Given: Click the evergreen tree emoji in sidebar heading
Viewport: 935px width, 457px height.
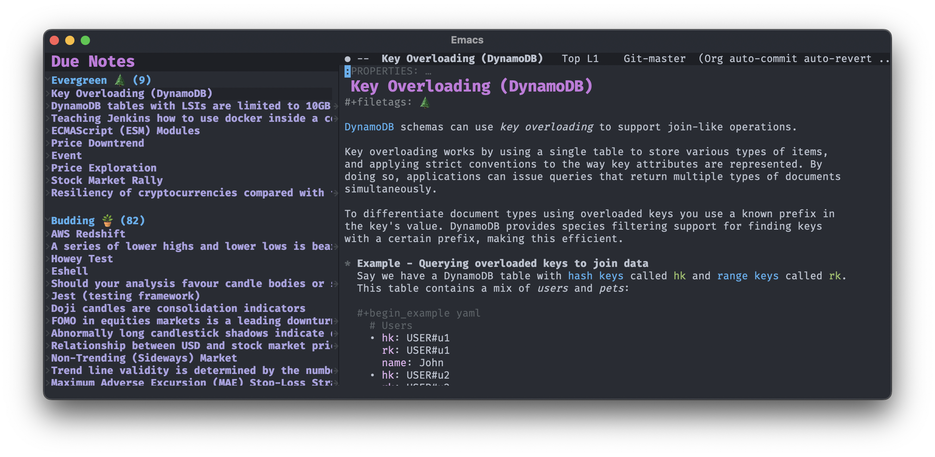Looking at the screenshot, I should pyautogui.click(x=120, y=80).
